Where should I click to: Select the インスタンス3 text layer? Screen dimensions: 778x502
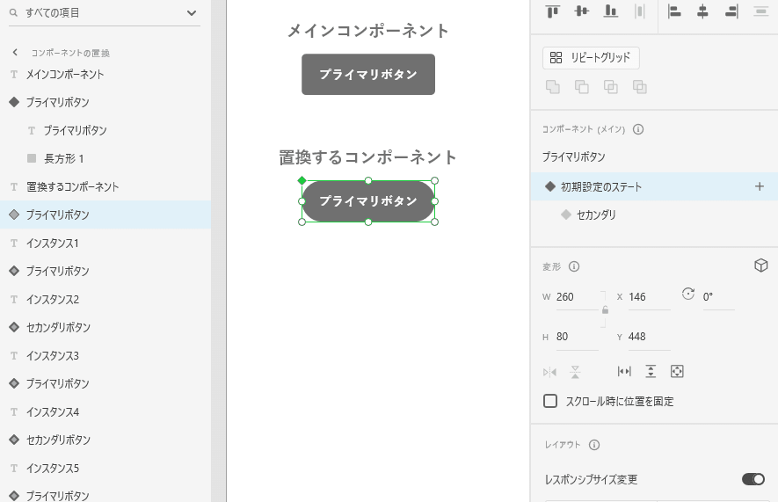pyautogui.click(x=53, y=355)
